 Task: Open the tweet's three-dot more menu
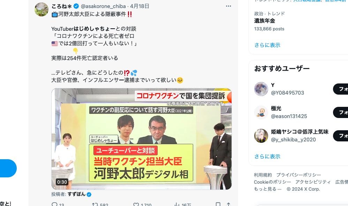click(228, 6)
